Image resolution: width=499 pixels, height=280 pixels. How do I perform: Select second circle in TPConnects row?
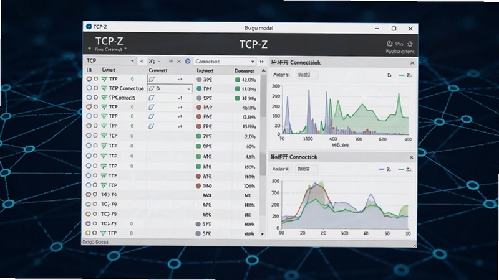pos(95,98)
